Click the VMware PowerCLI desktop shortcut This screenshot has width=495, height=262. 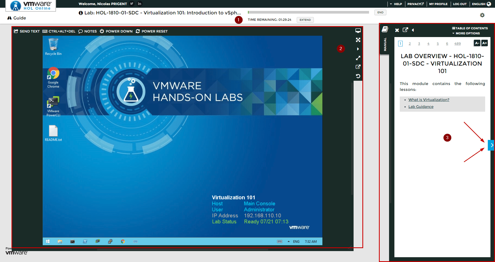pyautogui.click(x=53, y=106)
